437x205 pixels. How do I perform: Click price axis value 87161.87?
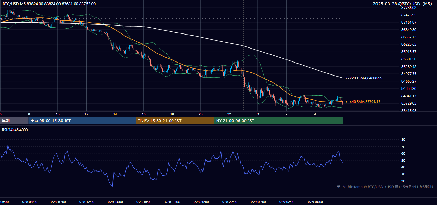point(409,22)
